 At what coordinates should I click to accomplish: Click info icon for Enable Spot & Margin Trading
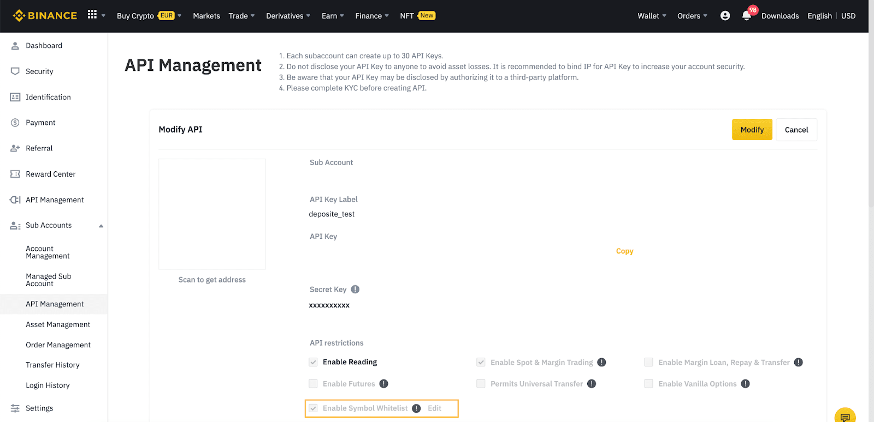point(601,363)
